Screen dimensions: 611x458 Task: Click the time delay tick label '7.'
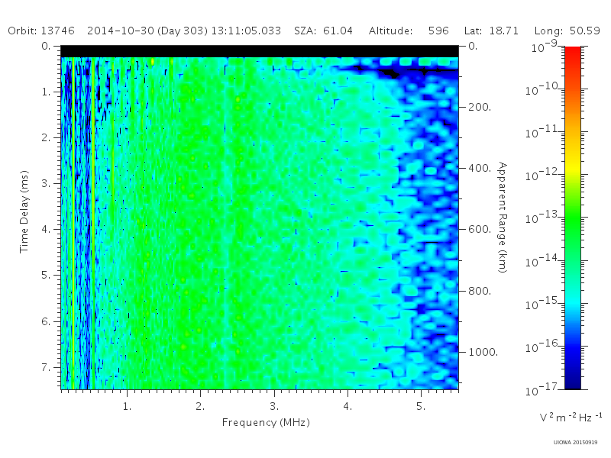[46, 367]
